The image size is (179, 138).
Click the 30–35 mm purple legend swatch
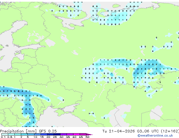(x=63, y=134)
